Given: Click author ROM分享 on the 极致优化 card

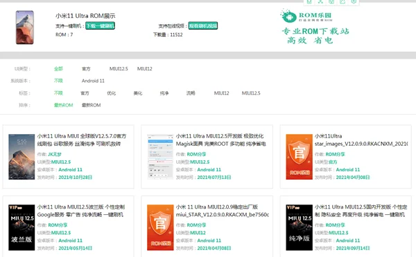Looking at the screenshot, I should tap(196, 154).
